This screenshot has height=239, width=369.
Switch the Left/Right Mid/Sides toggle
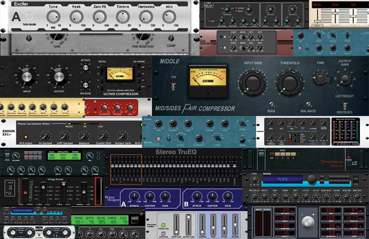pos(344,105)
